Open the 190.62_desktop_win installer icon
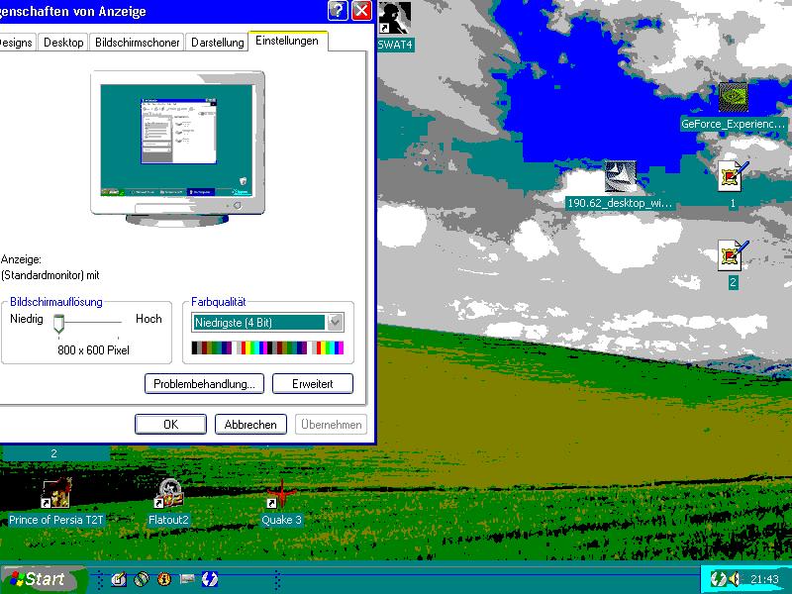Image resolution: width=792 pixels, height=594 pixels. tap(621, 177)
